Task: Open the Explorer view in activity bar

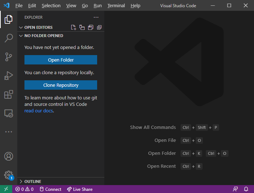Action: click(x=9, y=19)
